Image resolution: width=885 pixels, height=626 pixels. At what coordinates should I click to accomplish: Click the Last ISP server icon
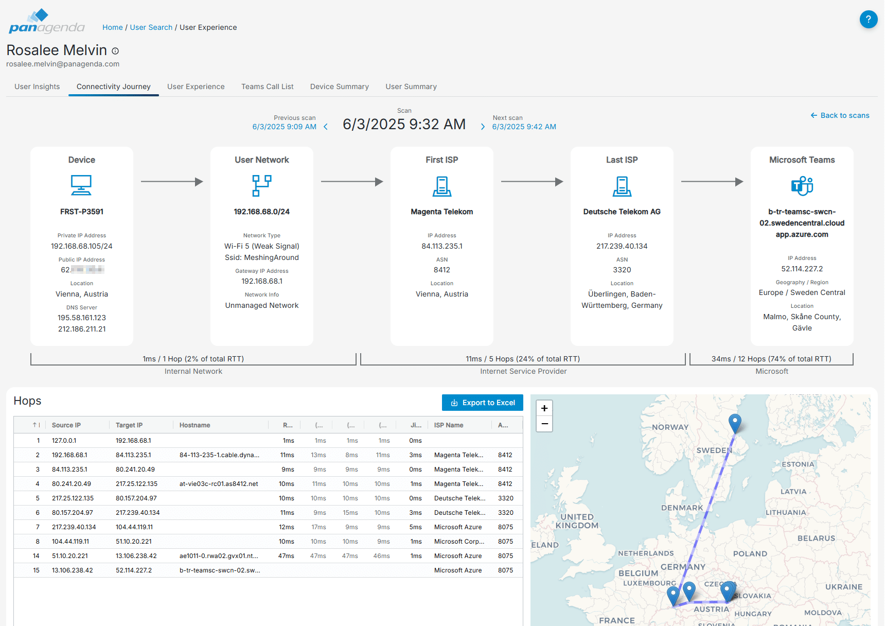click(x=622, y=186)
